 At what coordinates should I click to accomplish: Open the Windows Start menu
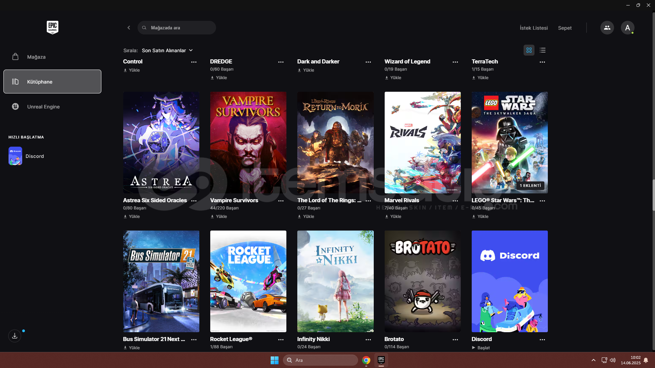pyautogui.click(x=274, y=360)
